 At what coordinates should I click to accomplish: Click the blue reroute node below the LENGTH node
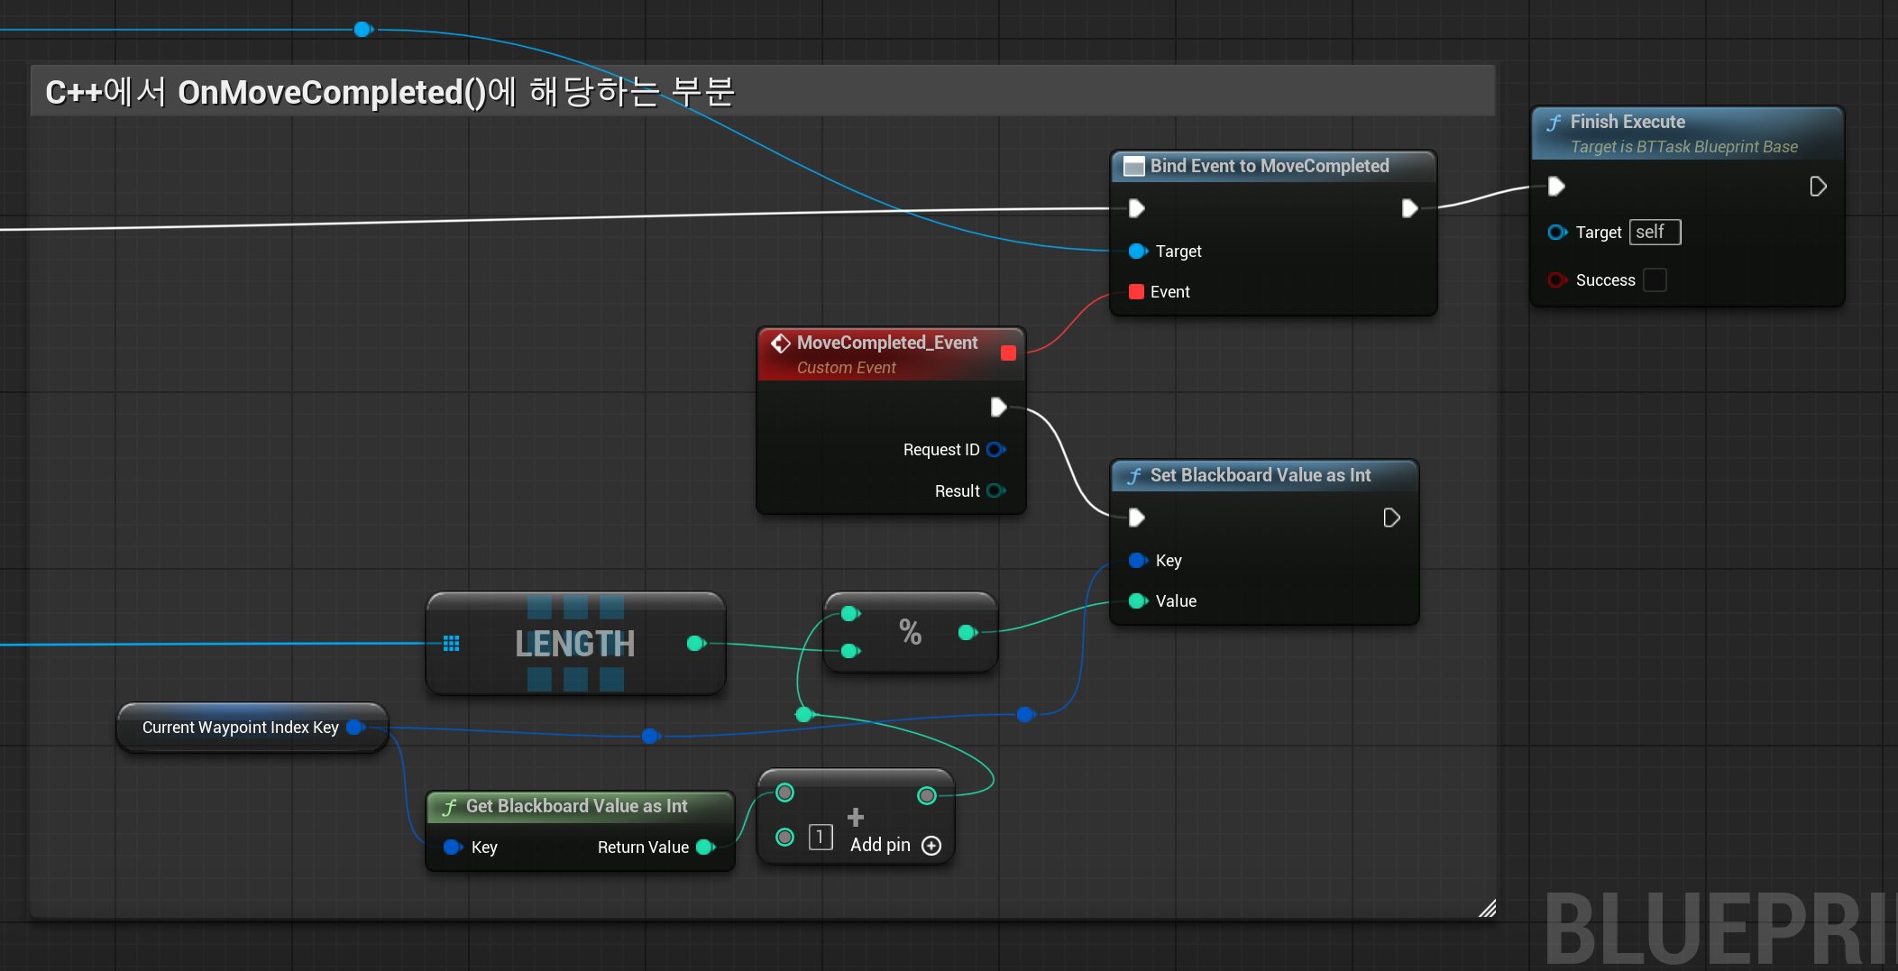click(x=650, y=737)
